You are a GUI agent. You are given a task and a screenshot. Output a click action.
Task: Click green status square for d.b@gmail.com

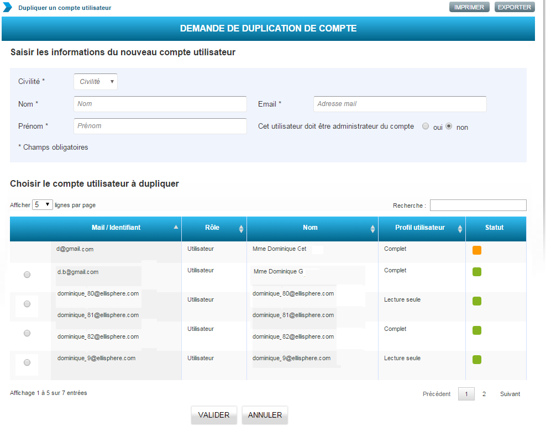[477, 272]
